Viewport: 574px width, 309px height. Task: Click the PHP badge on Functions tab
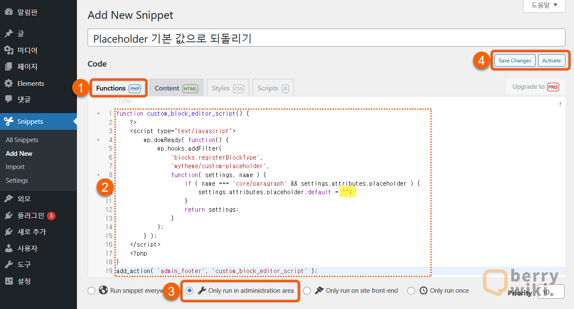click(135, 89)
